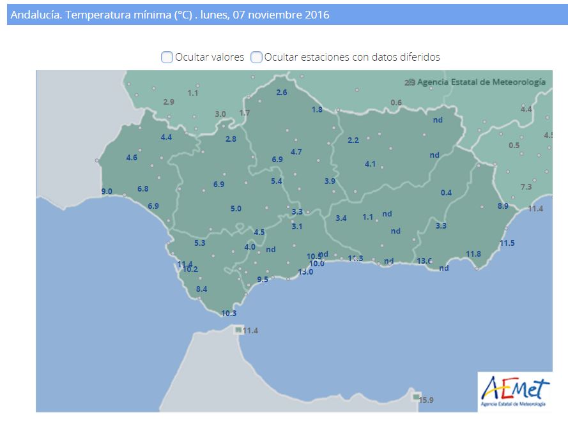Click the 2.6 value in northern Córdoba
This screenshot has width=568, height=424.
(282, 93)
